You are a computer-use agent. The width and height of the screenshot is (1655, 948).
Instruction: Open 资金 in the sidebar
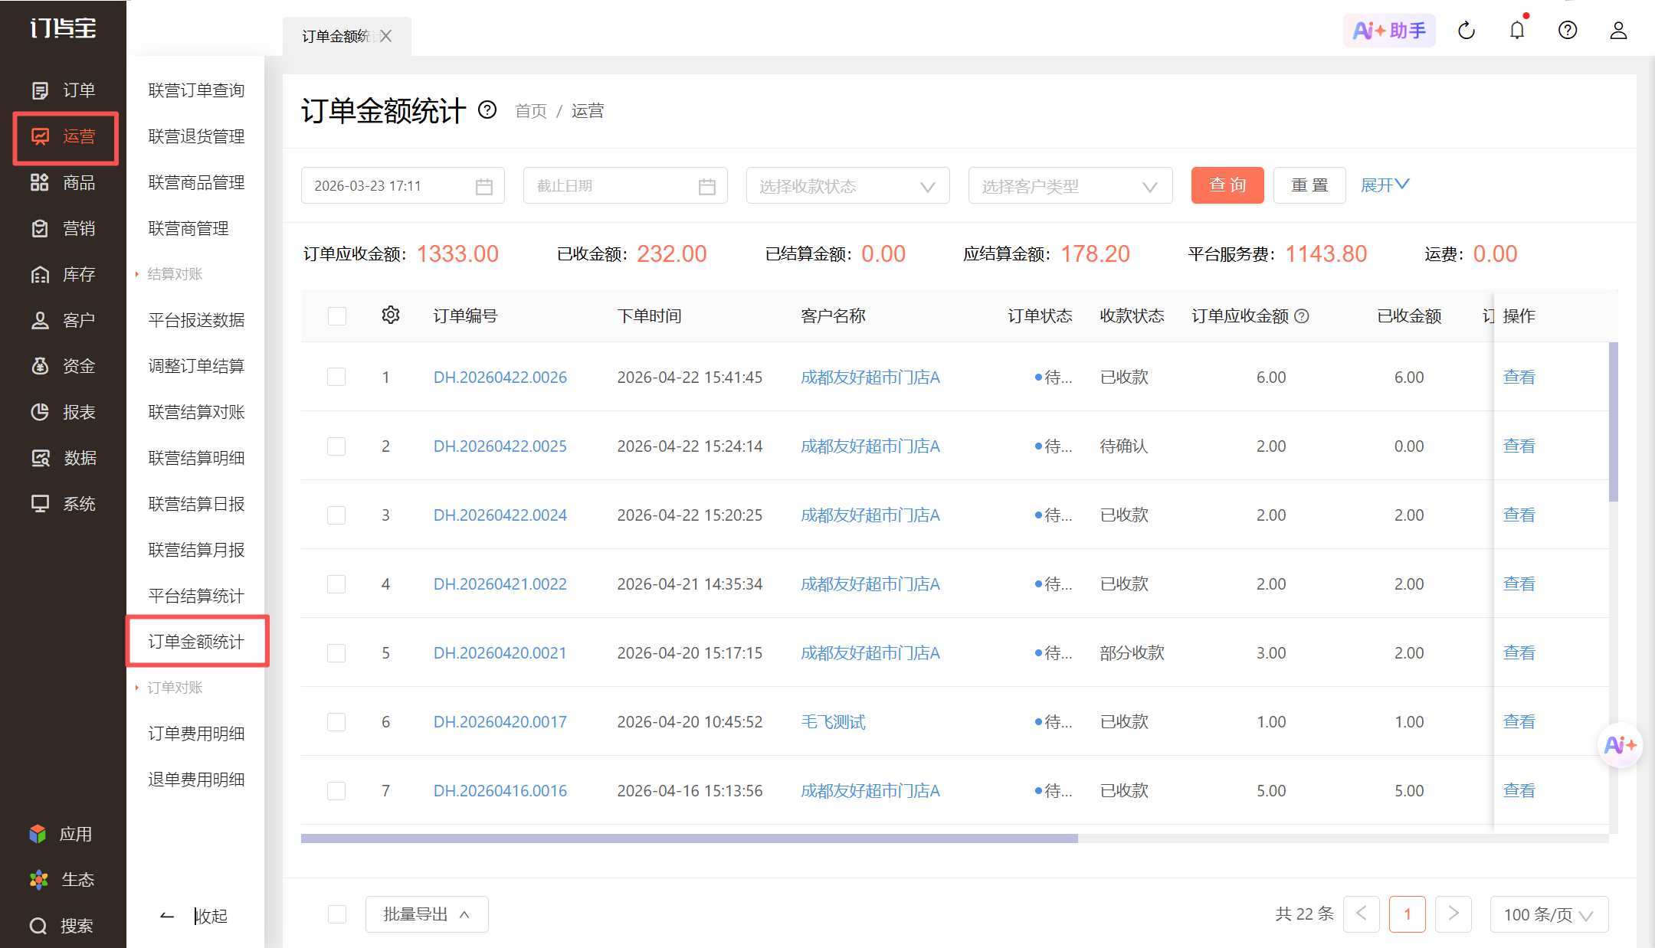click(64, 366)
